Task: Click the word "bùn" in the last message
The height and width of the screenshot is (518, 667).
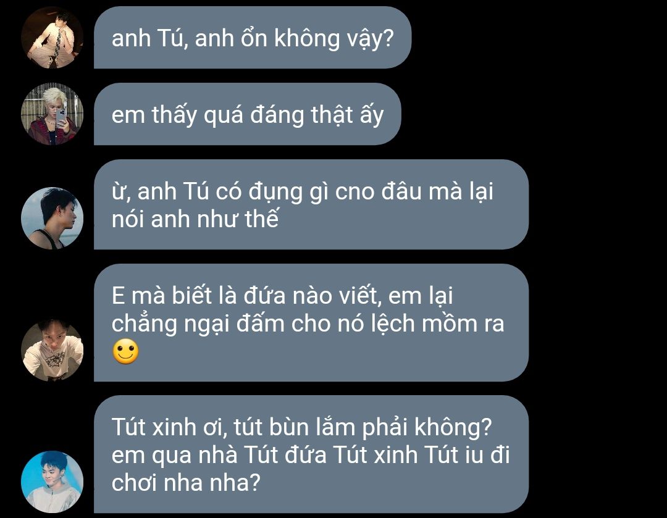Action: tap(293, 427)
